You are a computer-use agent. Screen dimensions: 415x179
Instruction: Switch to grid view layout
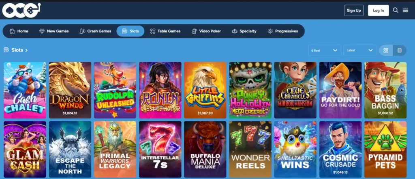pyautogui.click(x=386, y=50)
